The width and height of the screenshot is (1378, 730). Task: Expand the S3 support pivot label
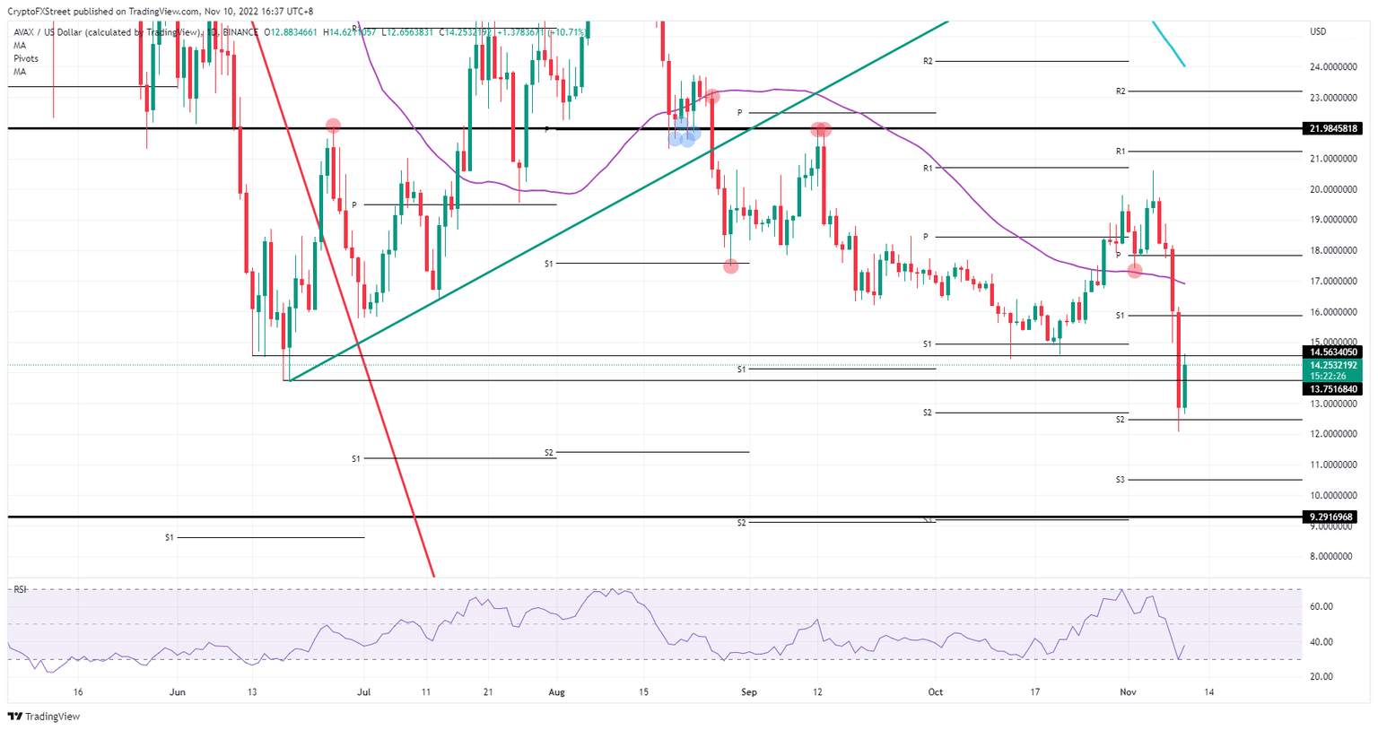click(1118, 481)
